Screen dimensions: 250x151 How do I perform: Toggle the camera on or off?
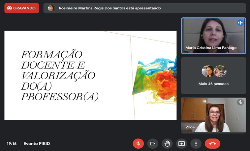point(153,144)
